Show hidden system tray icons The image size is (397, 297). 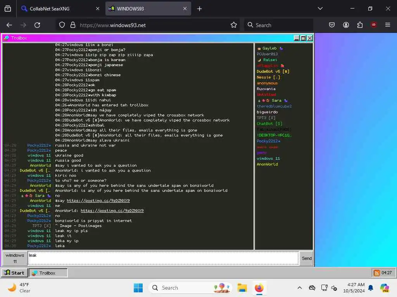click(x=300, y=288)
